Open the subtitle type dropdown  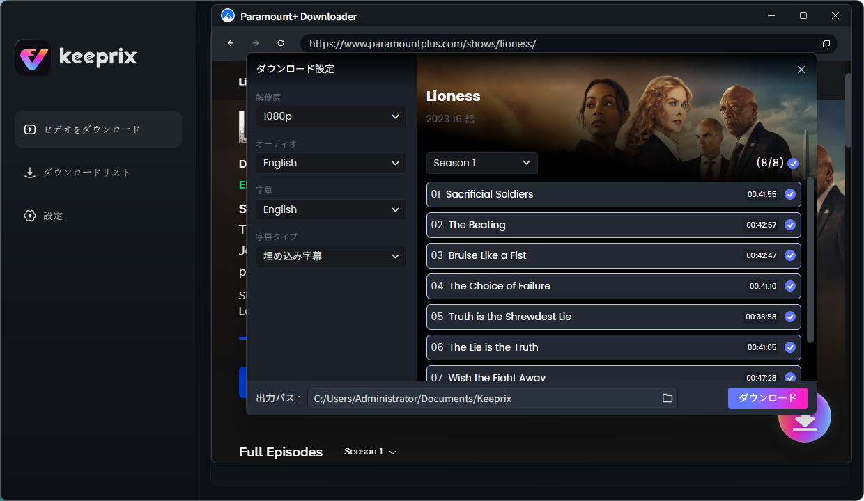pyautogui.click(x=331, y=256)
